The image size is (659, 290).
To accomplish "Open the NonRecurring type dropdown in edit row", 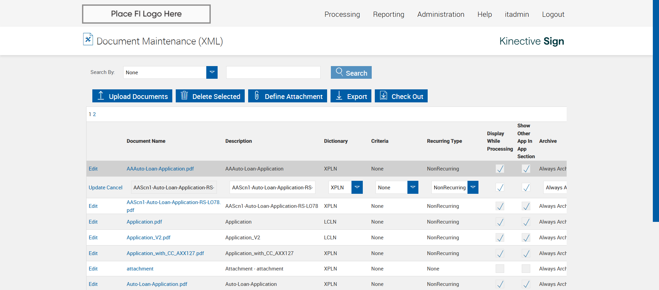I will [x=473, y=187].
